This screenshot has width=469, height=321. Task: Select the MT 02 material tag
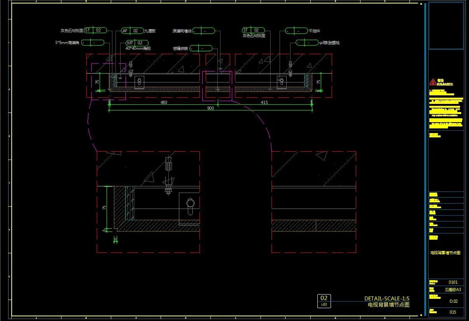coord(136,43)
